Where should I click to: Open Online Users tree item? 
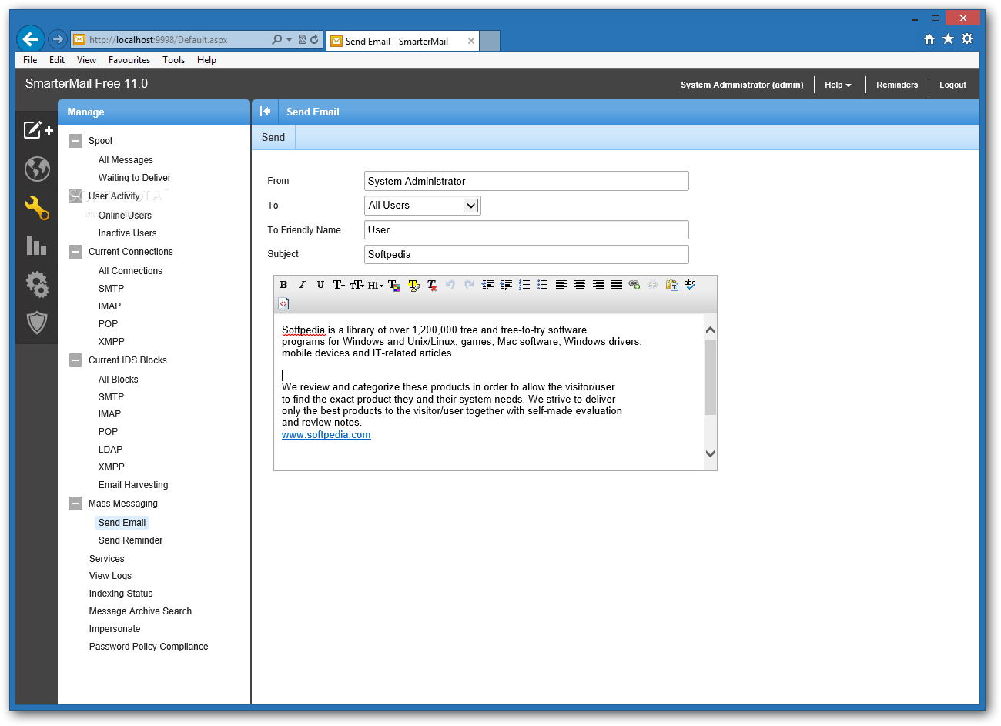125,216
